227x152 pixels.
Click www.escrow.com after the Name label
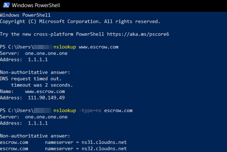[45, 92]
